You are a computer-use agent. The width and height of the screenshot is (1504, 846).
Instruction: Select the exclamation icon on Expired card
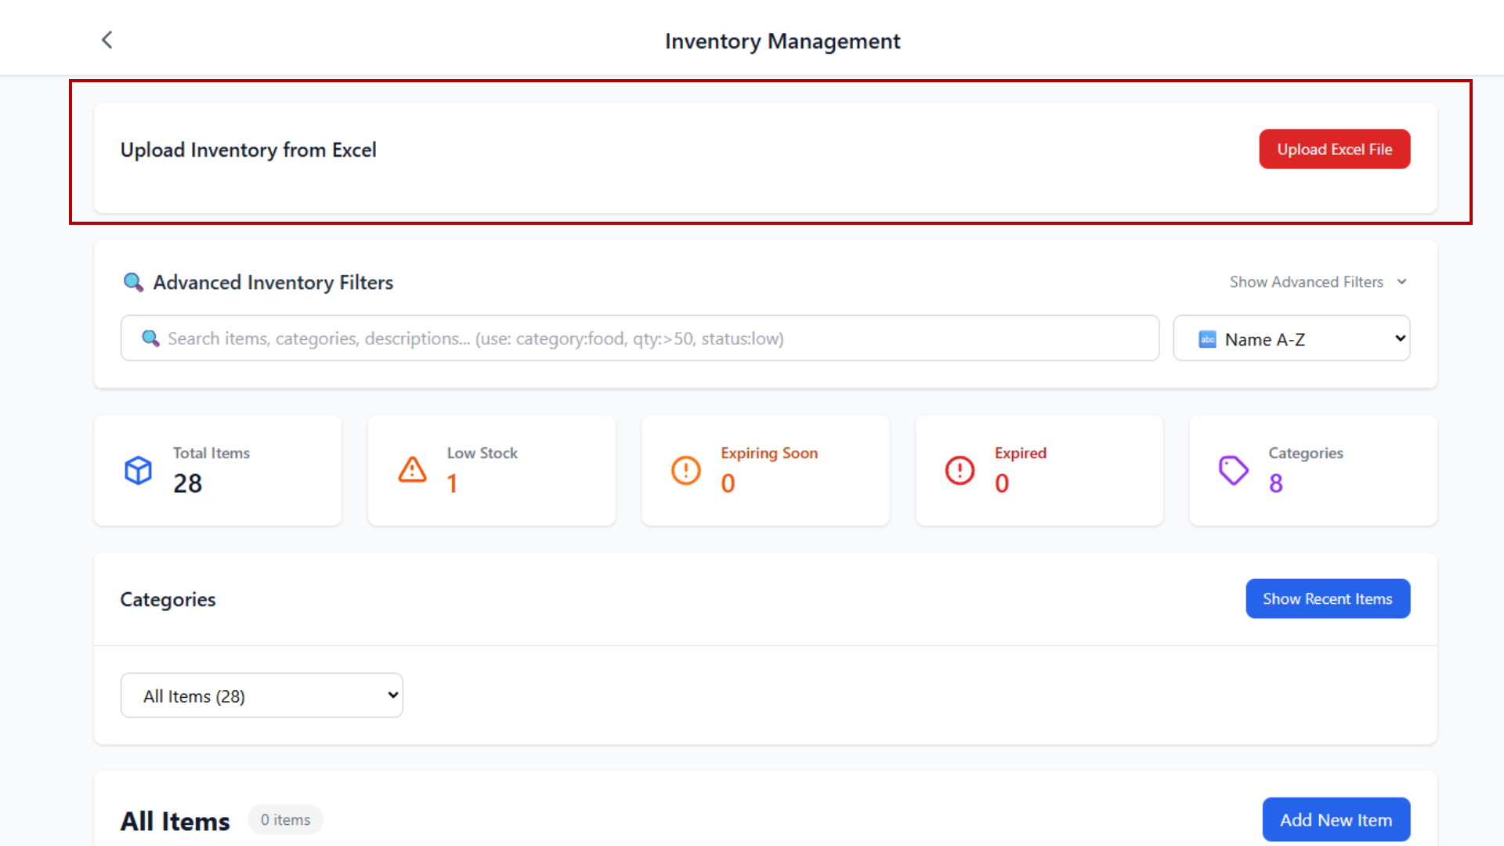959,470
